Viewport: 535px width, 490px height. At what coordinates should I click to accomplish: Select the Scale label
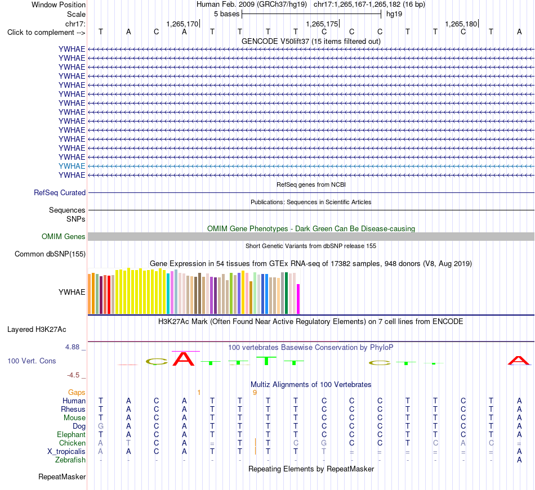[x=76, y=14]
